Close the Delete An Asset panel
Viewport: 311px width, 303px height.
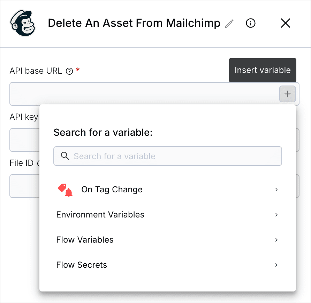coord(286,23)
